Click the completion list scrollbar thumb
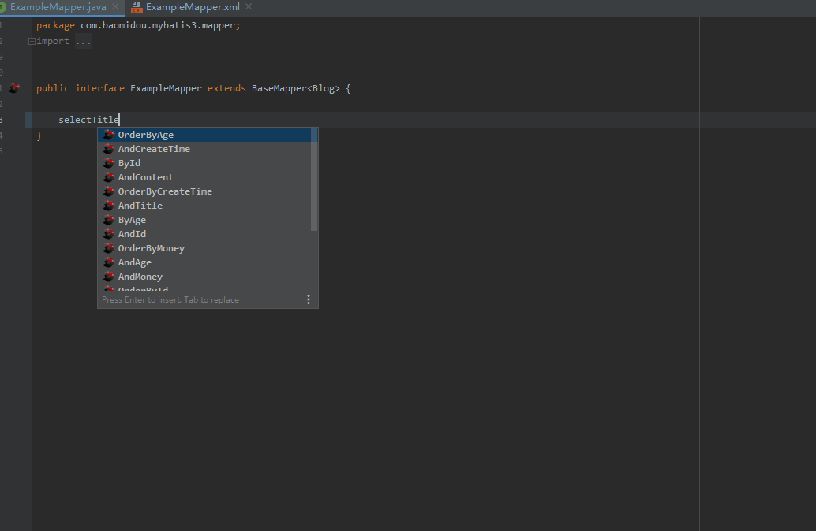816x531 pixels. click(x=314, y=180)
